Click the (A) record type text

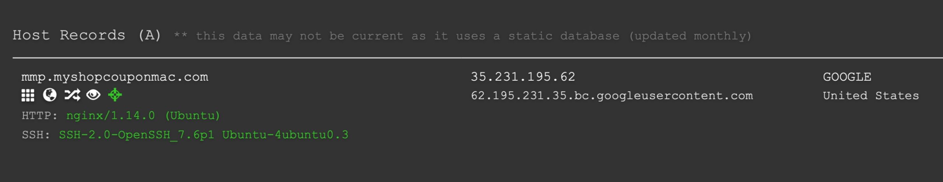(x=150, y=35)
